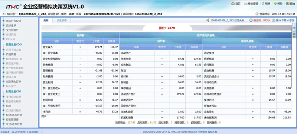This screenshot has width=297, height=134.
Task: Select 支付应交税费 in the sidebar
Action: click(13, 97)
